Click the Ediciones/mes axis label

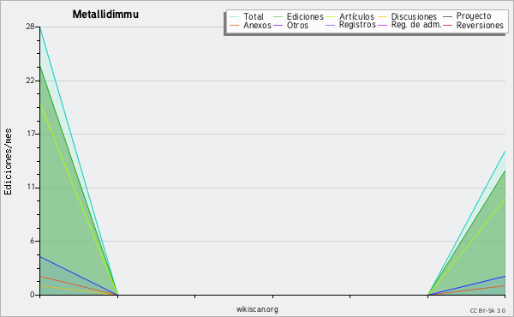click(x=8, y=162)
